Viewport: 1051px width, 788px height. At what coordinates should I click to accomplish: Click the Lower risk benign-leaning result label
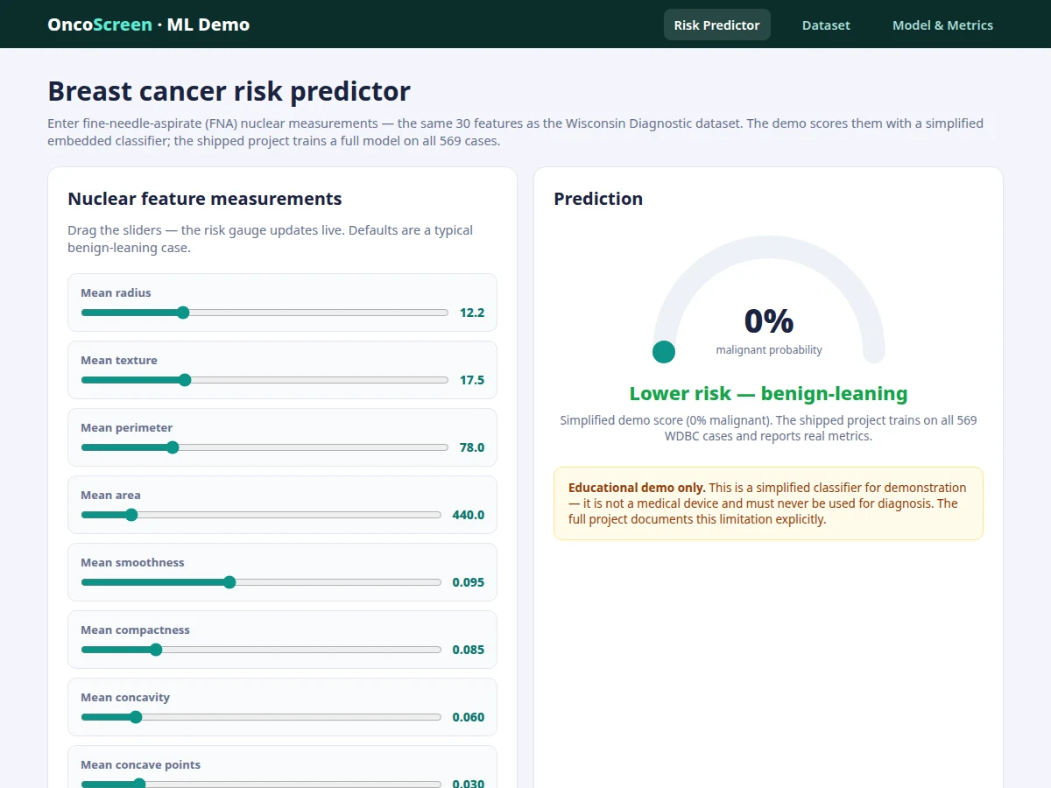click(768, 394)
